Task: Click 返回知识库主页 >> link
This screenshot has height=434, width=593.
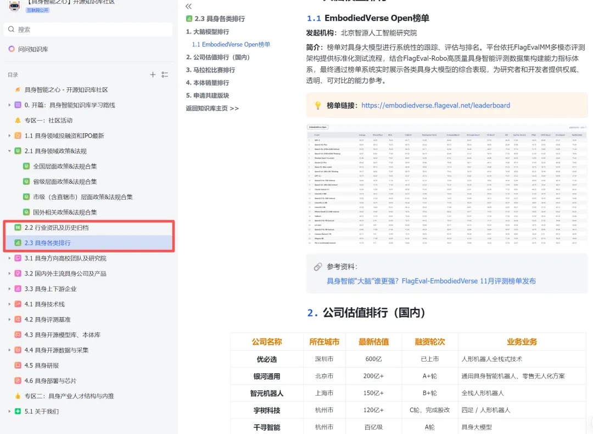Action: (x=212, y=109)
